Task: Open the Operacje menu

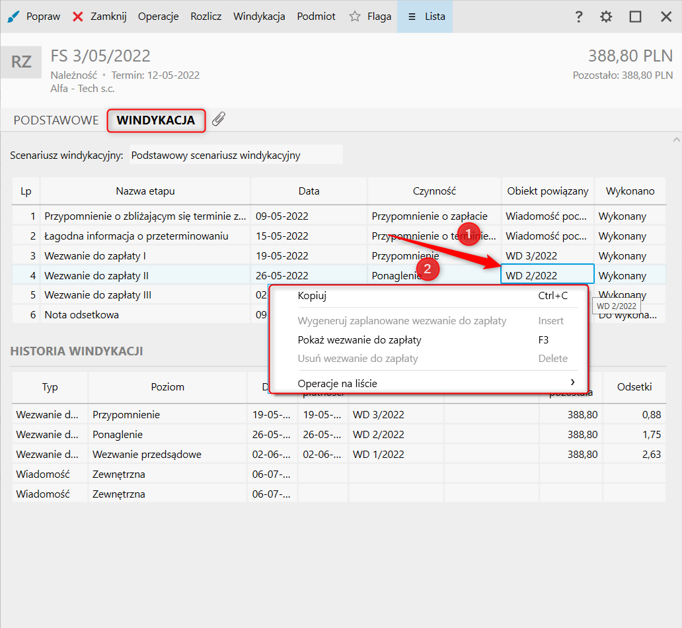Action: (x=159, y=17)
